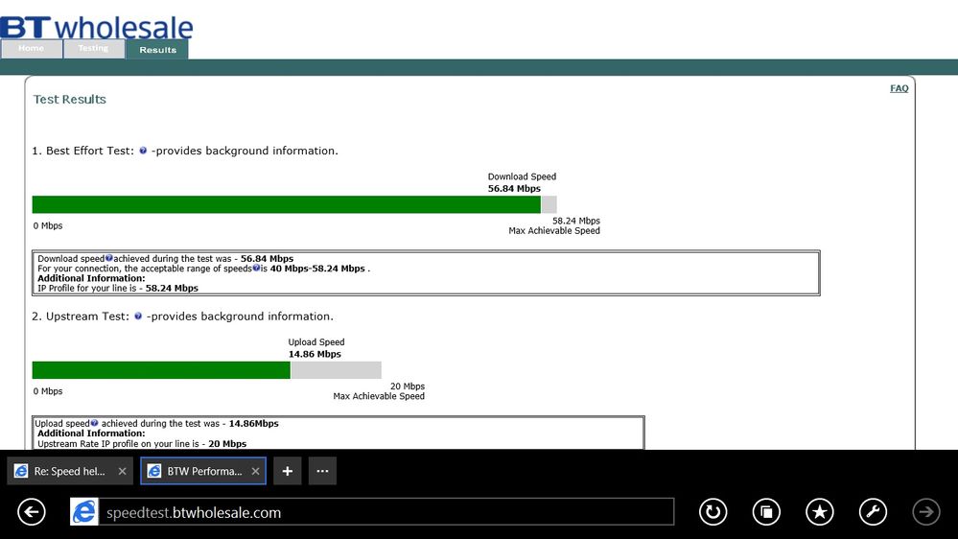Open a new tab with plus button
Screen dimensions: 958x539
pos(287,471)
